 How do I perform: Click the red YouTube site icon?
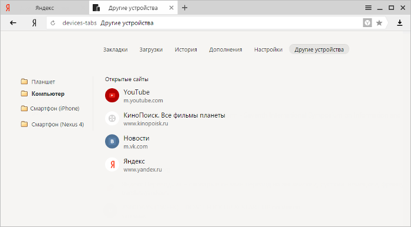tap(112, 95)
